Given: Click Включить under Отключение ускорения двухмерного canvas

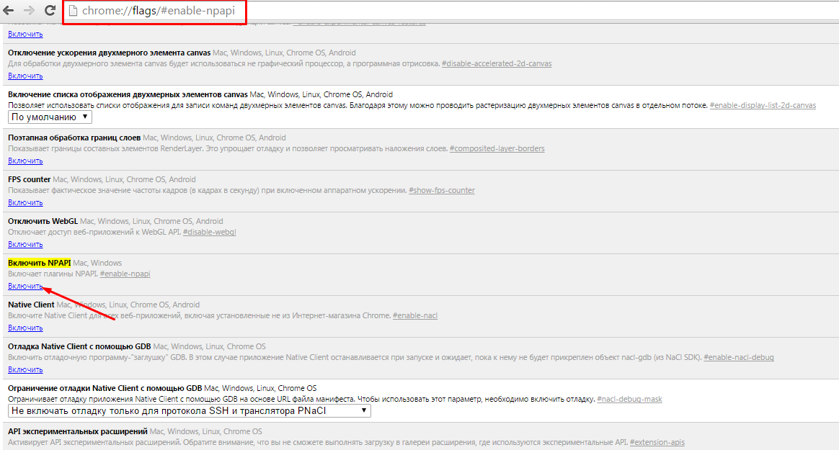Looking at the screenshot, I should pos(25,76).
